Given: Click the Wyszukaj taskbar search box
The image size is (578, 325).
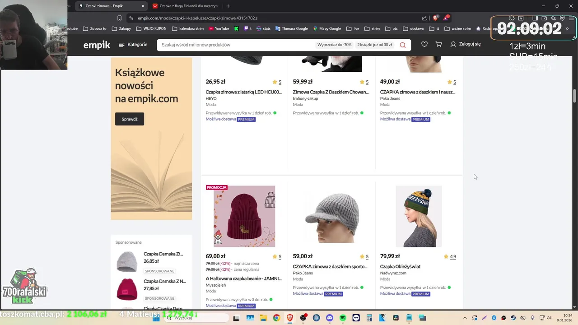Looking at the screenshot, I should [196, 318].
